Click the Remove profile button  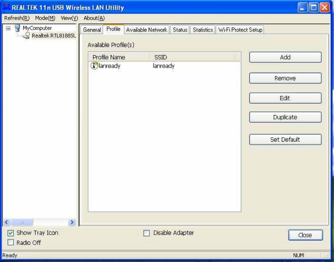pyautogui.click(x=285, y=78)
